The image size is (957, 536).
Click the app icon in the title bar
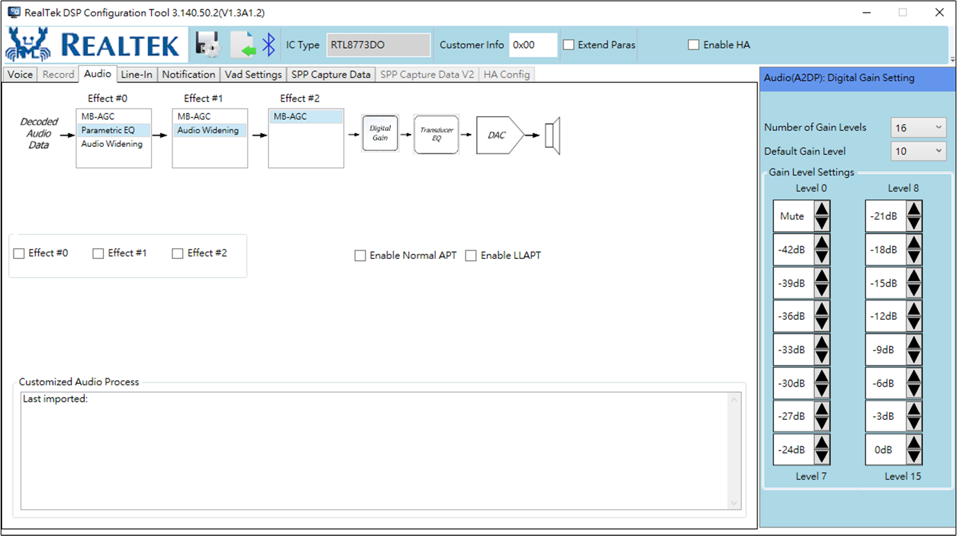point(13,12)
